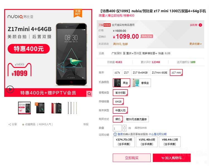Select the ¥374.75x3期 installment plan

124,142
